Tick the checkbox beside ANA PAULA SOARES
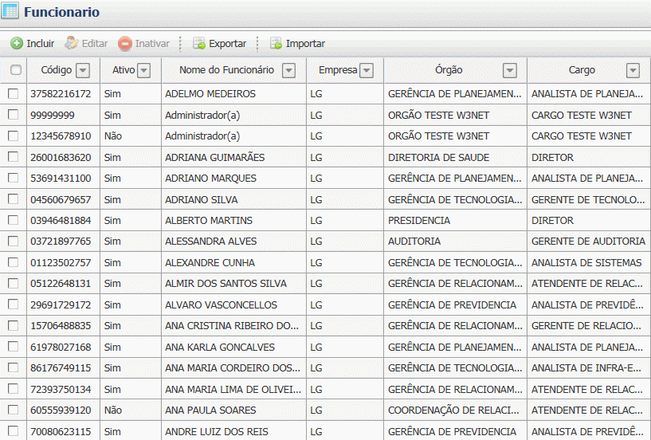The width and height of the screenshot is (651, 440). 14,410
